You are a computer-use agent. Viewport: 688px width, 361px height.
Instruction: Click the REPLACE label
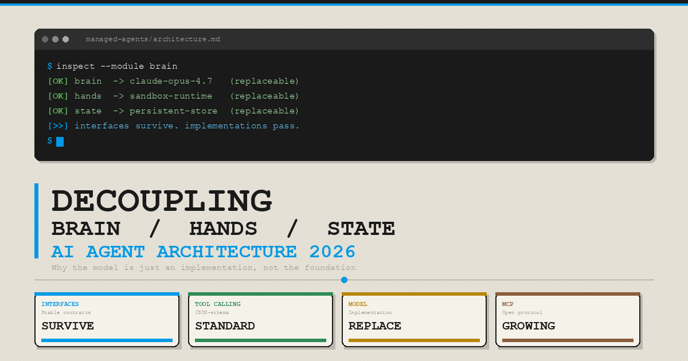(375, 326)
